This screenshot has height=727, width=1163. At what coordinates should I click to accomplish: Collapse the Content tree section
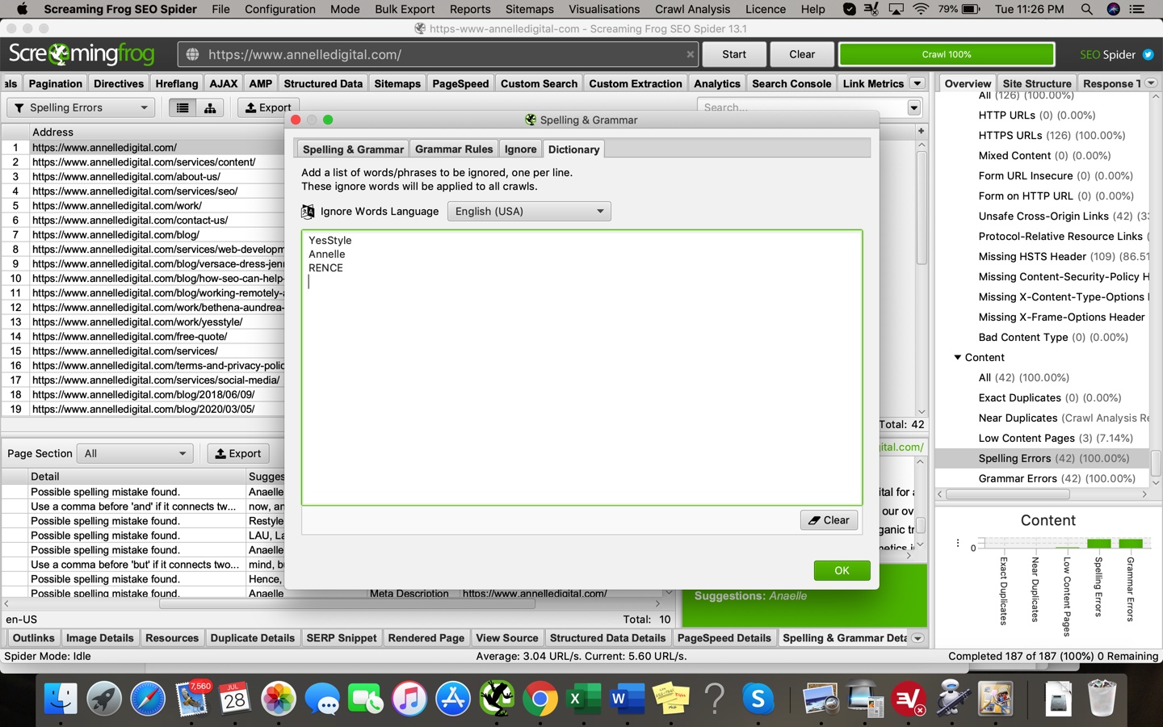tap(958, 358)
